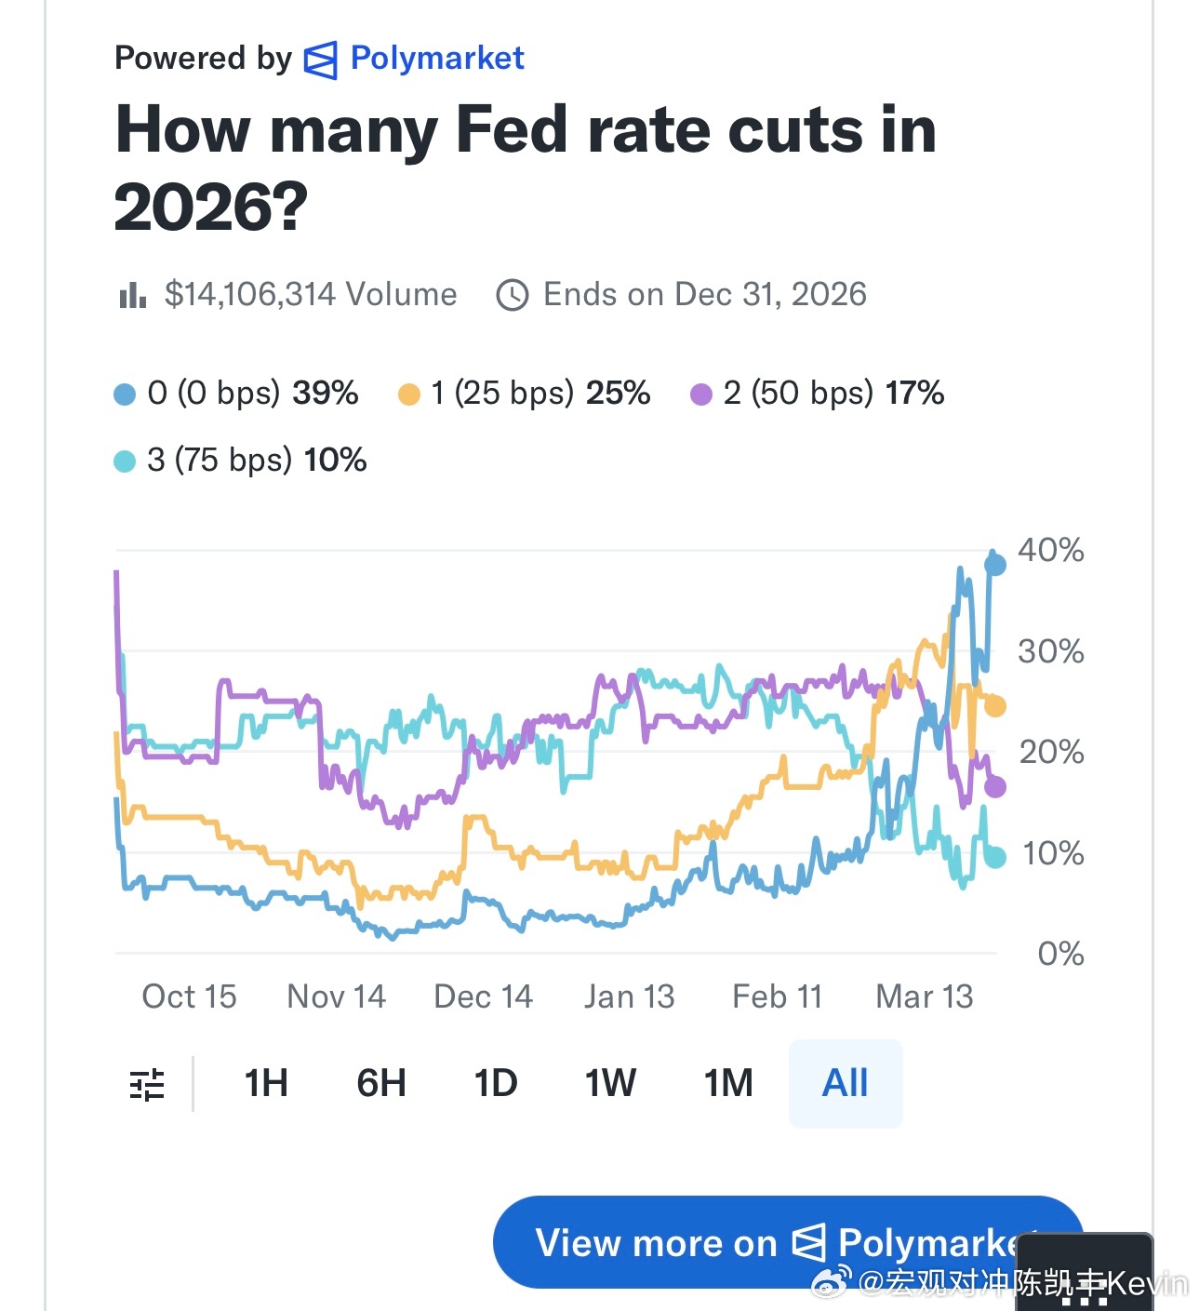This screenshot has height=1311, width=1199.
Task: Click the volume bar chart icon
Action: point(133,296)
